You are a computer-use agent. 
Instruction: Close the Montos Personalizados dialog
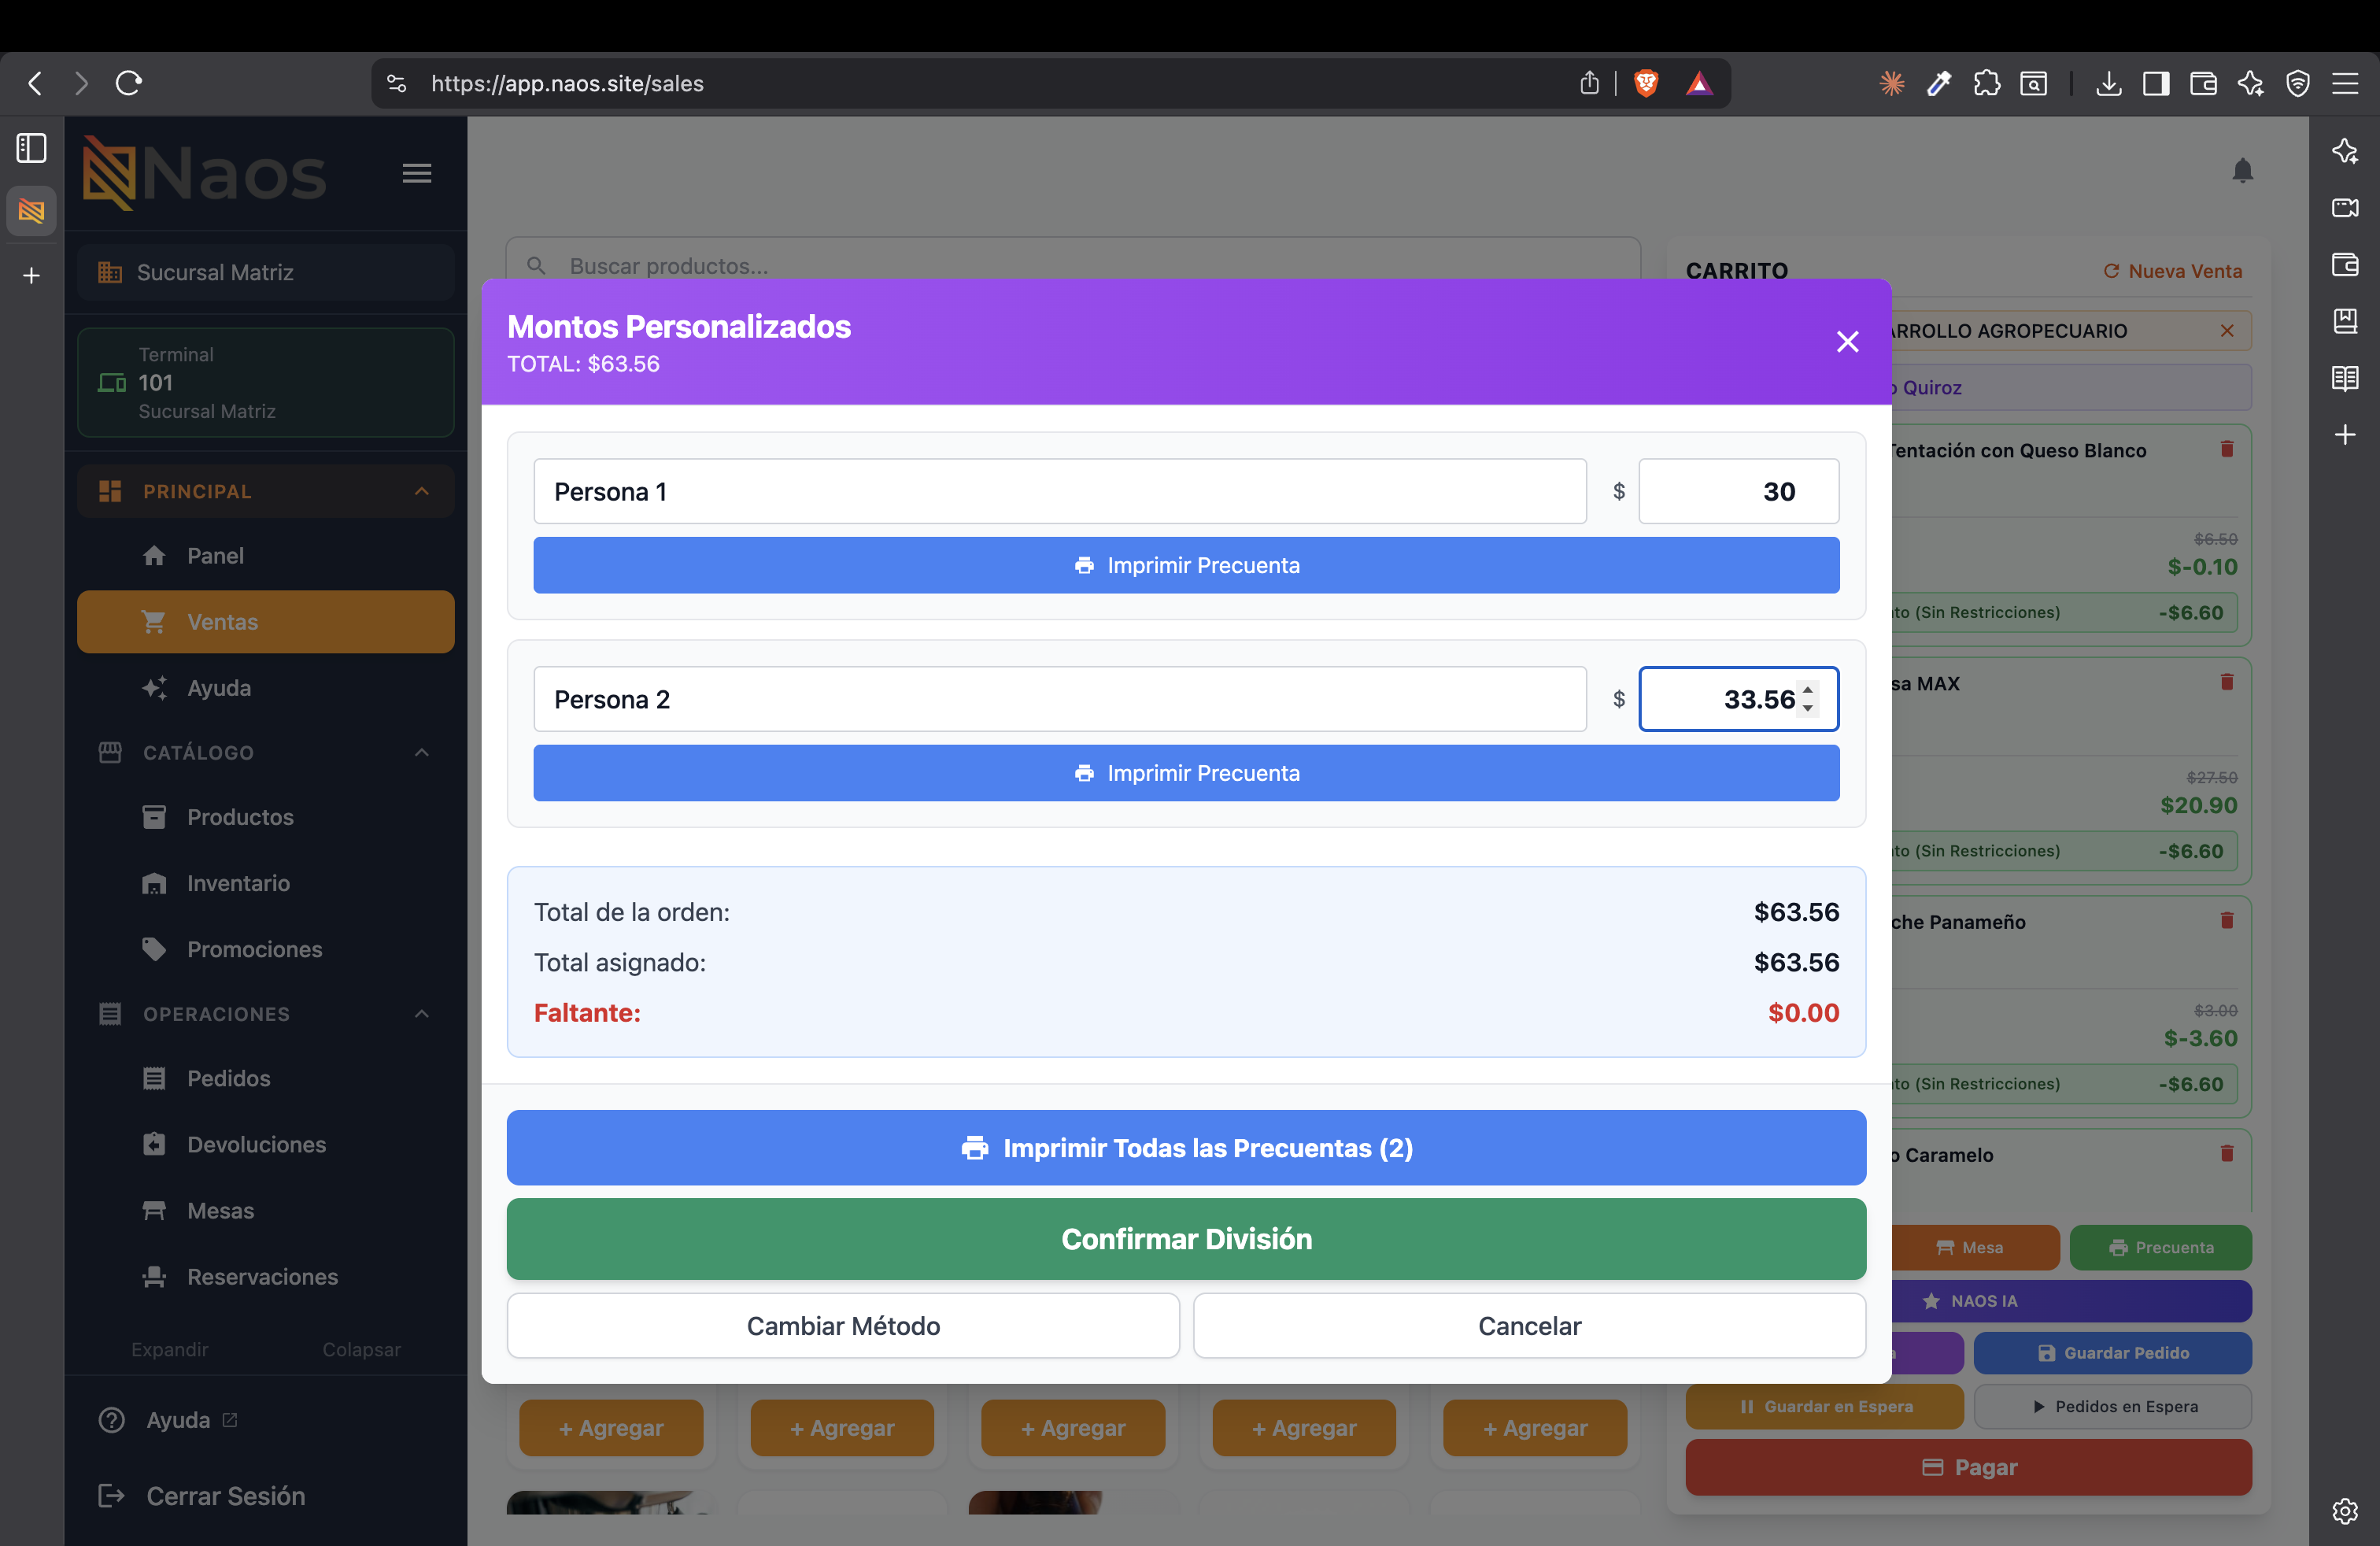coord(1847,342)
